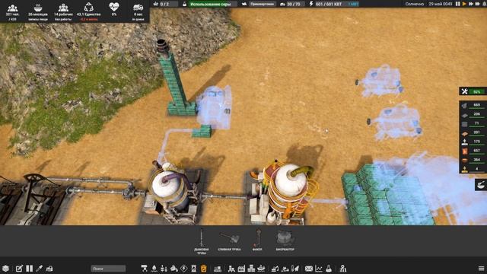The height and width of the screenshot is (274, 487).
Task: Click the 669 resource entry
Action: (x=473, y=105)
